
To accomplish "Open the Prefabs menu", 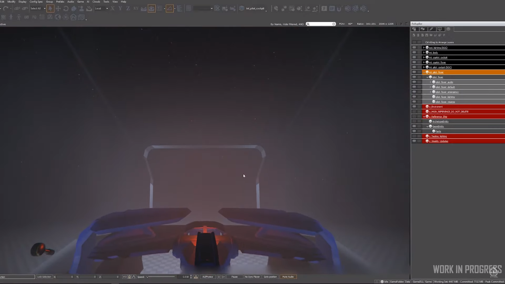I will [60, 2].
